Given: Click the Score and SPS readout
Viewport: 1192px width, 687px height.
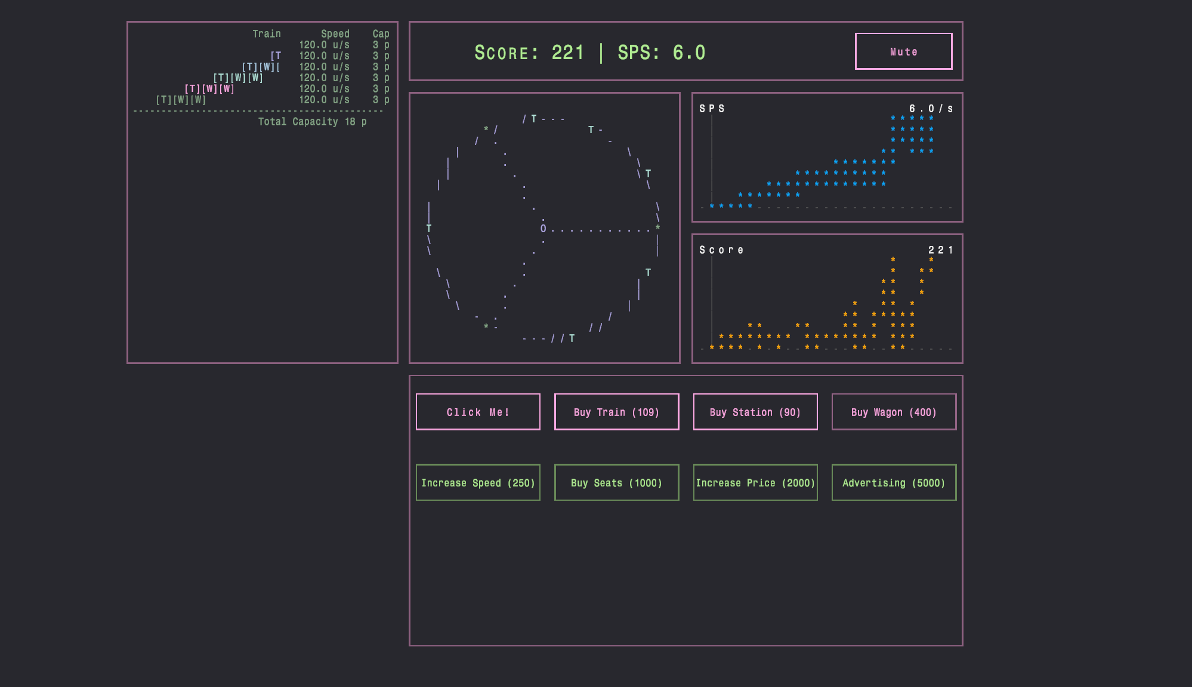Looking at the screenshot, I should pyautogui.click(x=589, y=53).
